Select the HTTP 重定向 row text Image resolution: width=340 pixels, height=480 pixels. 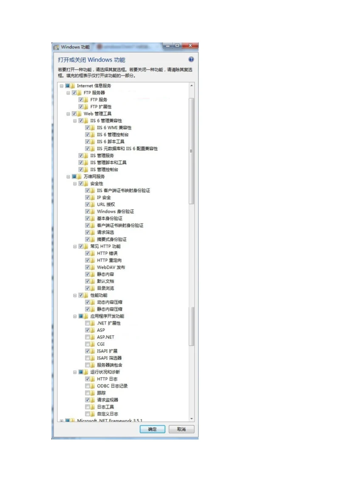pos(109,260)
